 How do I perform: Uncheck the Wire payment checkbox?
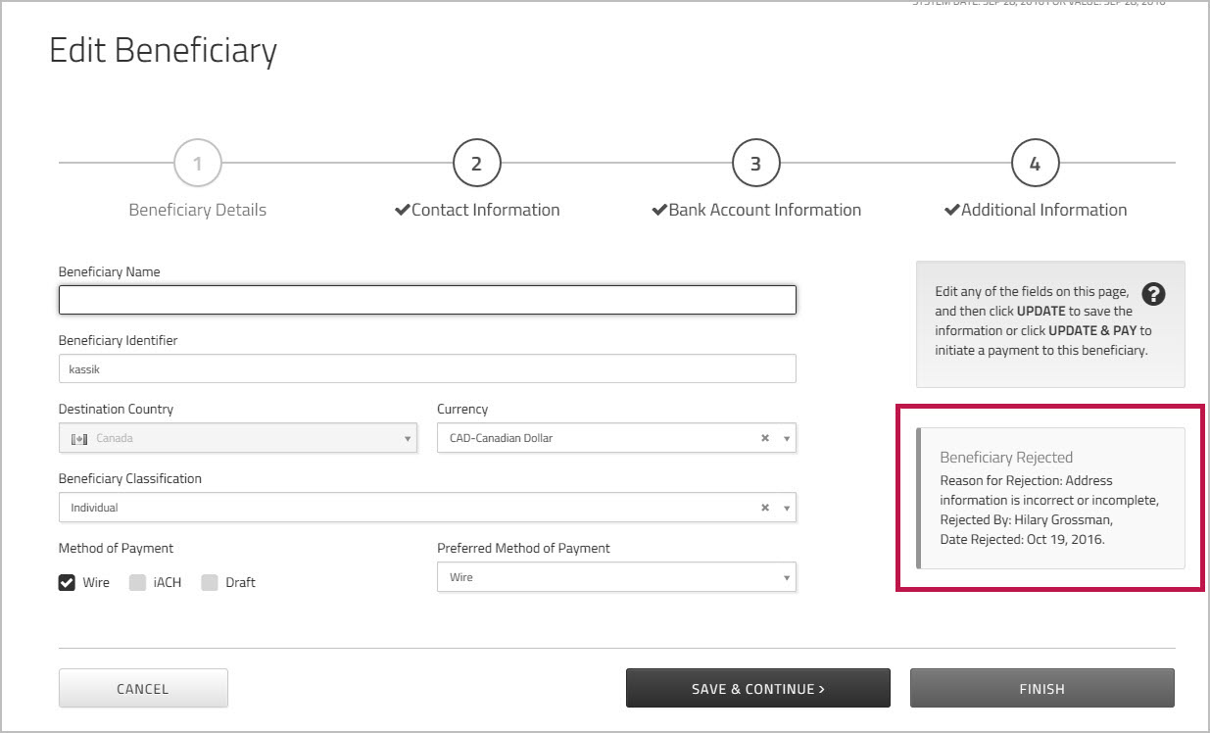[x=66, y=581]
